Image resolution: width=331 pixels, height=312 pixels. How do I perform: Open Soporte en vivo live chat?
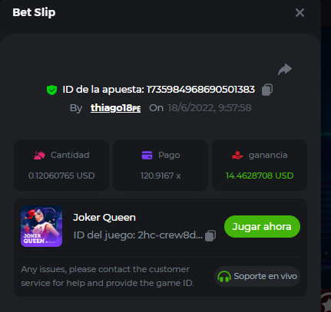[257, 276]
